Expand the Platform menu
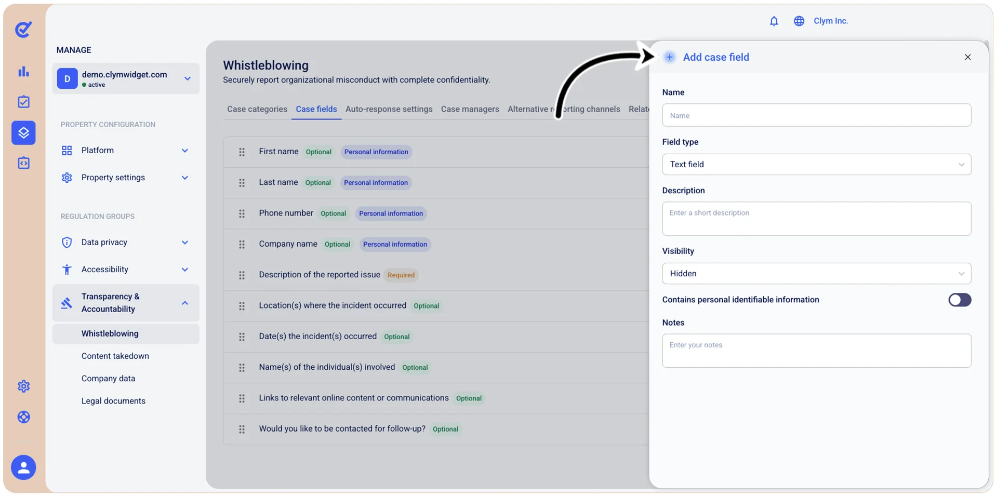 [x=126, y=151]
